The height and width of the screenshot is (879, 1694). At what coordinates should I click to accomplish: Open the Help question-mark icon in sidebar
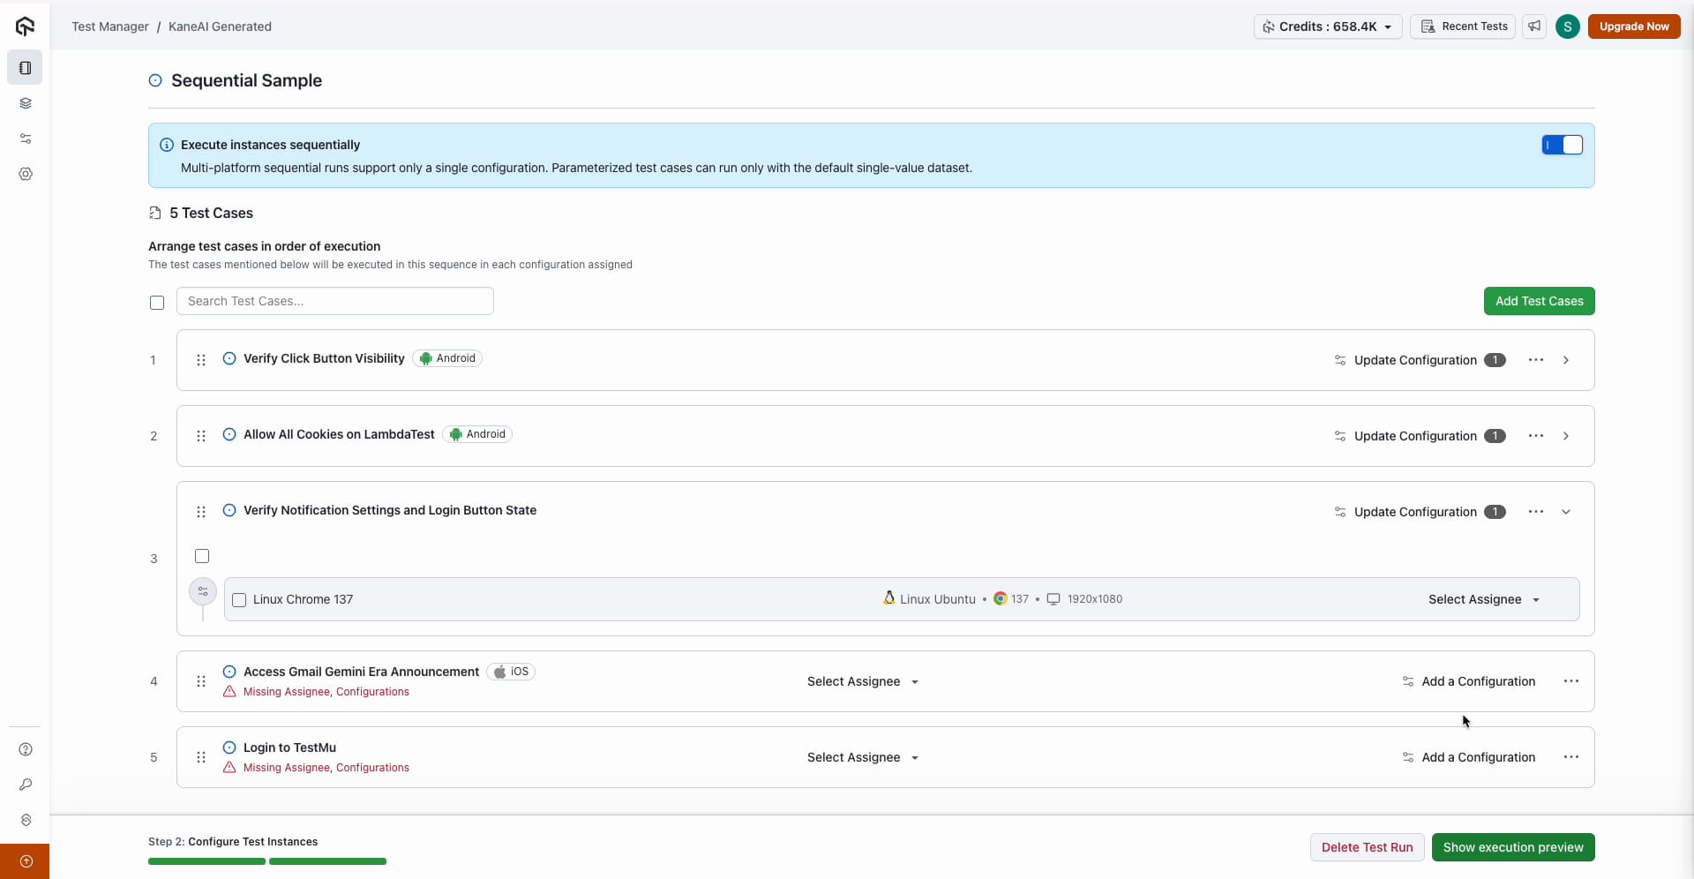[x=25, y=749]
